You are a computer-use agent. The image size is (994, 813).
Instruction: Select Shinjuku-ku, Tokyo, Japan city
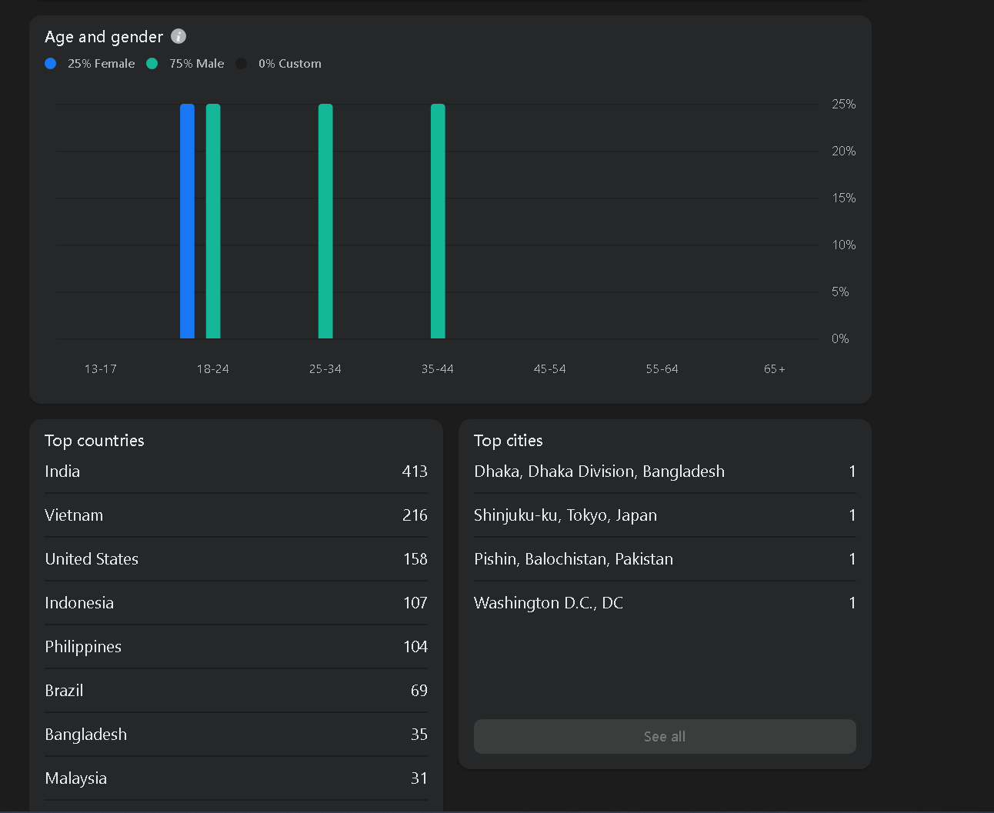[665, 515]
